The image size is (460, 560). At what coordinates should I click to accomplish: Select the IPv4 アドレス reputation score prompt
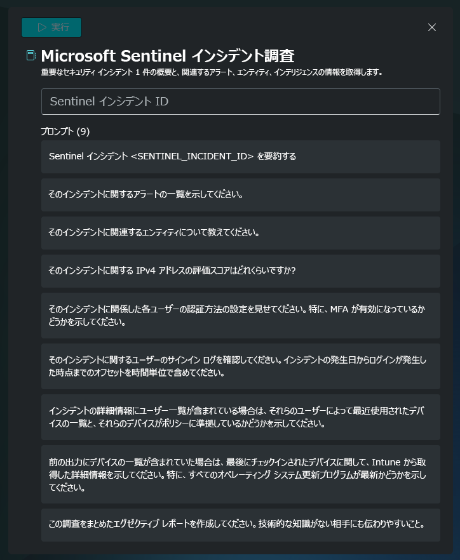point(241,271)
